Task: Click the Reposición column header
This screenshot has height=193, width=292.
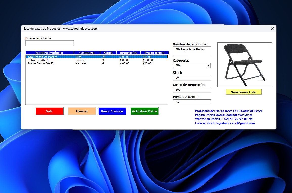Action: (x=128, y=53)
